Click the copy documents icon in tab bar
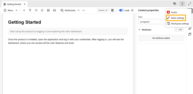The image size is (193, 94). click(x=175, y=4)
